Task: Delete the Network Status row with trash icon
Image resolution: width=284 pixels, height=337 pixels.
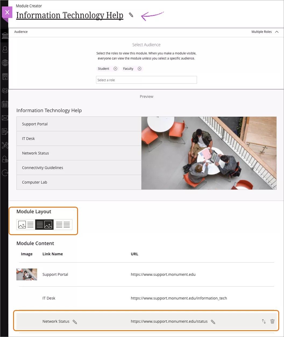Action: (x=272, y=321)
